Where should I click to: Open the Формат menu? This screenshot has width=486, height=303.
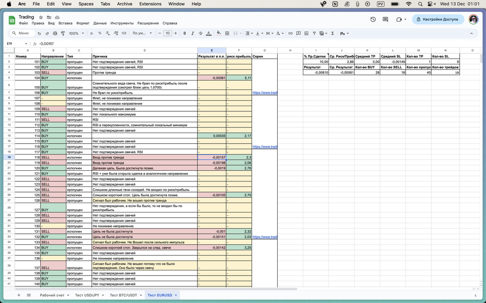point(83,23)
